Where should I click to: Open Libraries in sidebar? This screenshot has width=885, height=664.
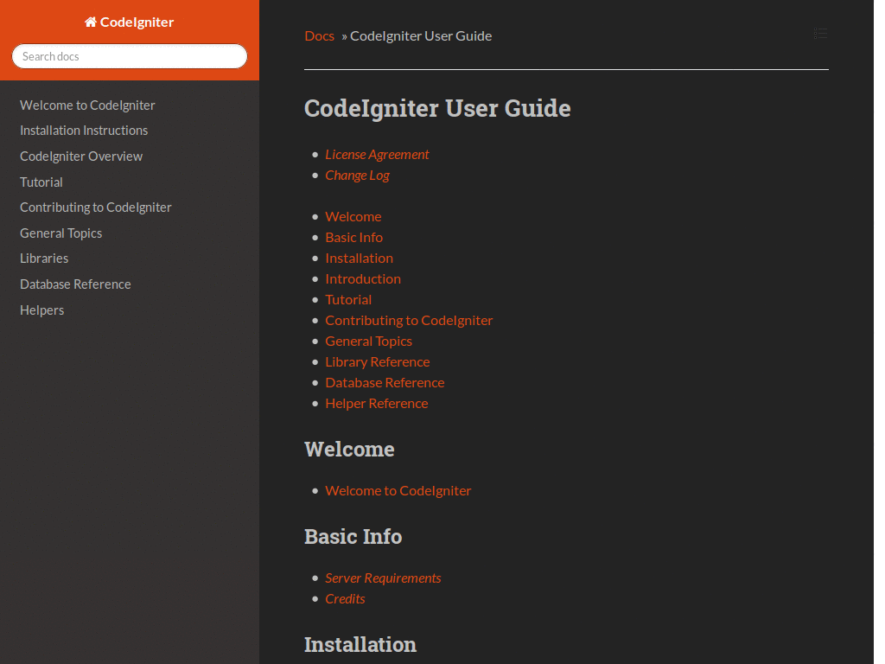tap(44, 258)
